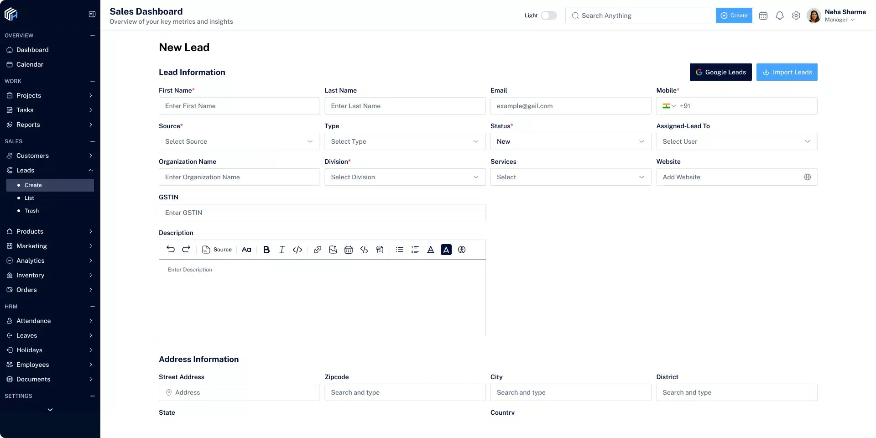
Task: Open the Select Type dropdown
Action: [x=405, y=141]
